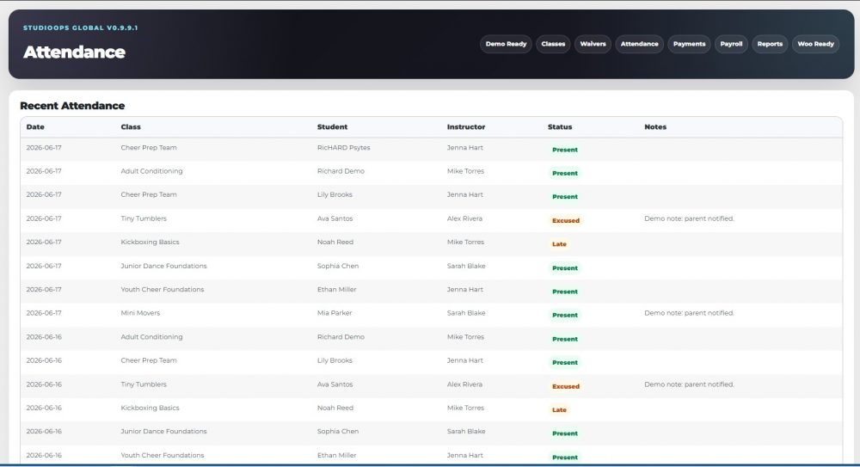This screenshot has height=467, width=860.
Task: Click Ethan Miller in the 2026-06-17 row
Action: 337,289
